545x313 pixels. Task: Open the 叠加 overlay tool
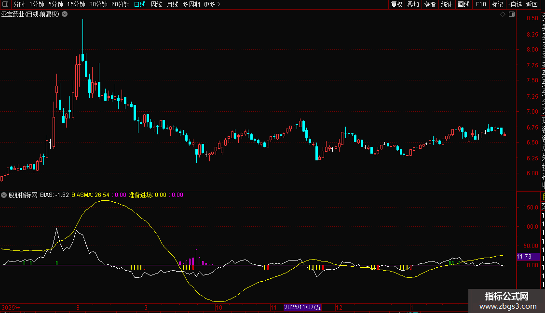(413, 4)
